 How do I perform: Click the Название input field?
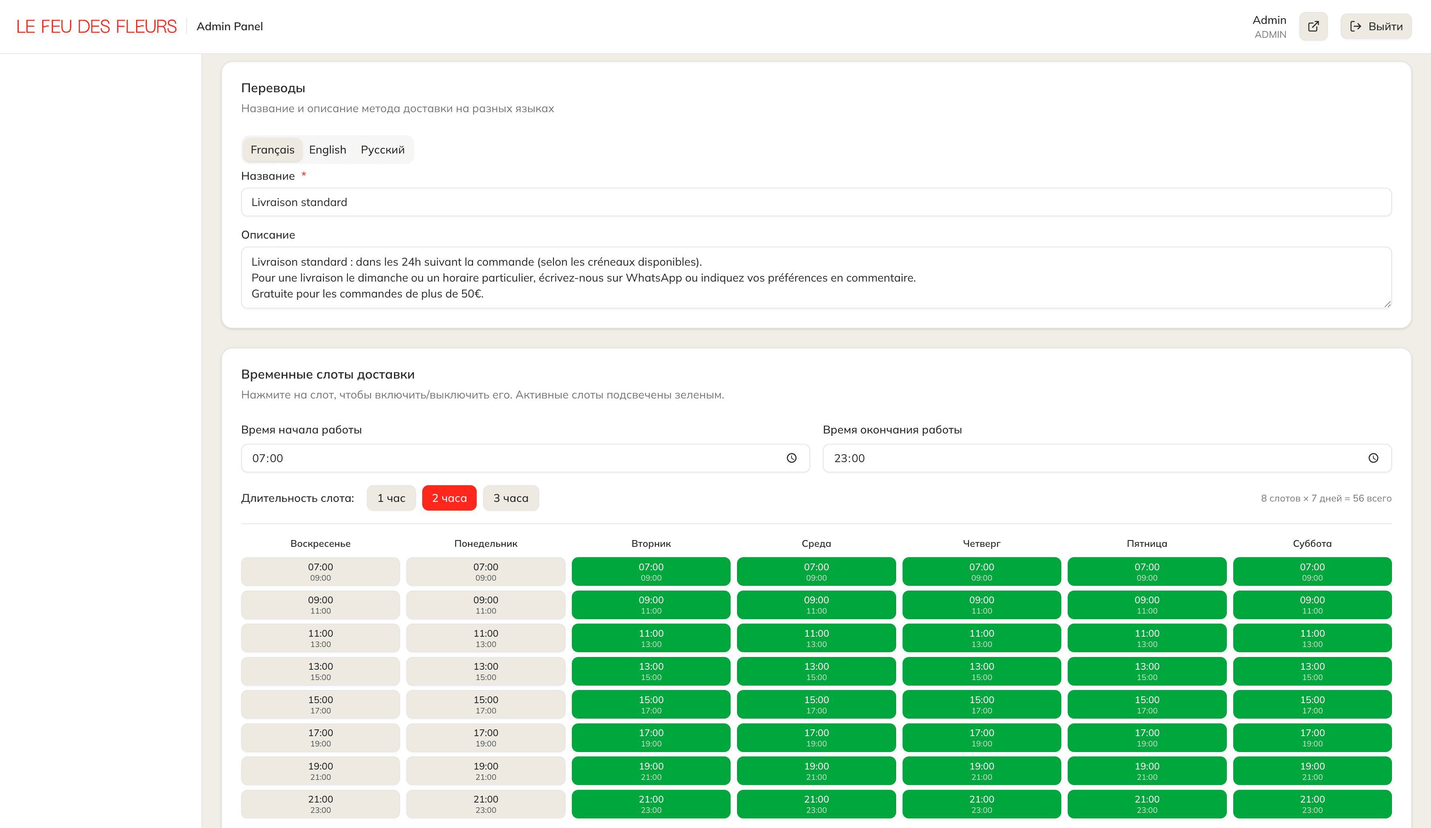[815, 202]
